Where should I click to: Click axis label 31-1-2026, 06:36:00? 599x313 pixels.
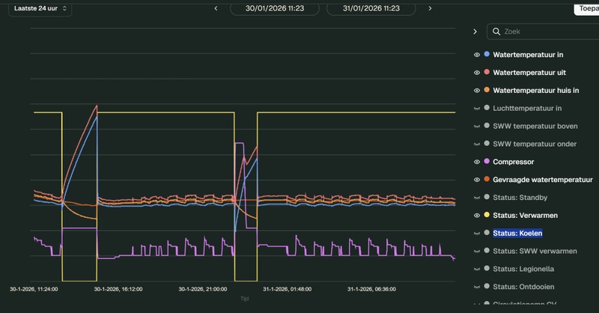coord(371,289)
